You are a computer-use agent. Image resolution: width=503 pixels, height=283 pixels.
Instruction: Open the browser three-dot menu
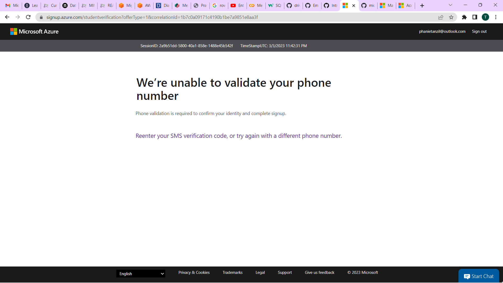pos(496,17)
